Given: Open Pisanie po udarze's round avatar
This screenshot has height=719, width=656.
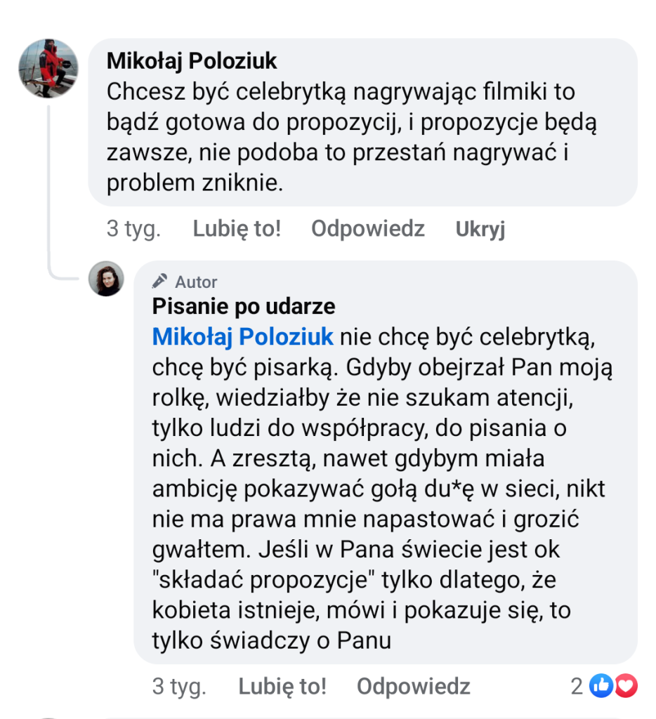Looking at the screenshot, I should point(106,279).
